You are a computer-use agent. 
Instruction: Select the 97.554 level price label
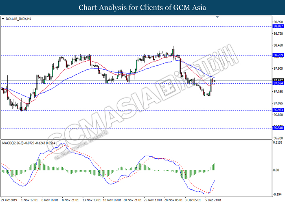pos(278,84)
